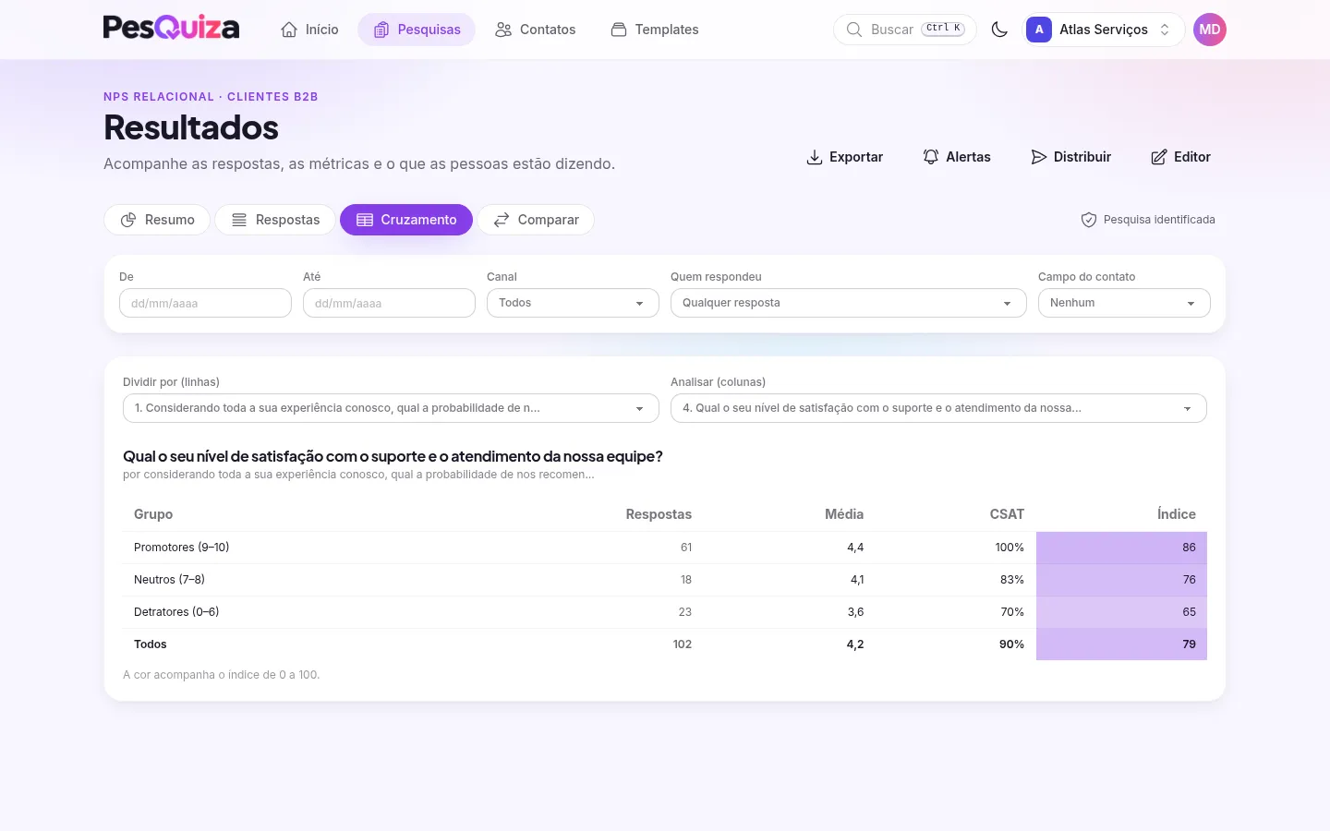1330x831 pixels.
Task: Click the search box Buscar
Action: (905, 30)
